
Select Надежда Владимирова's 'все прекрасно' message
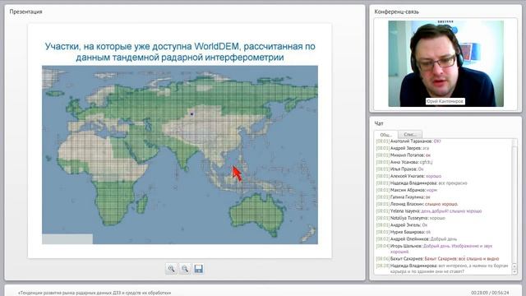click(x=422, y=183)
